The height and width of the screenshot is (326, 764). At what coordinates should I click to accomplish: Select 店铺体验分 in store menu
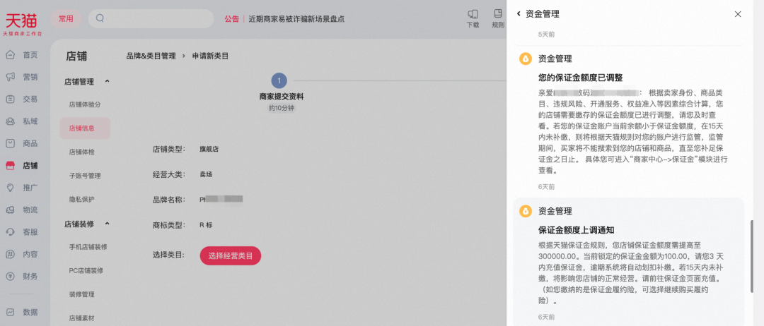(85, 104)
